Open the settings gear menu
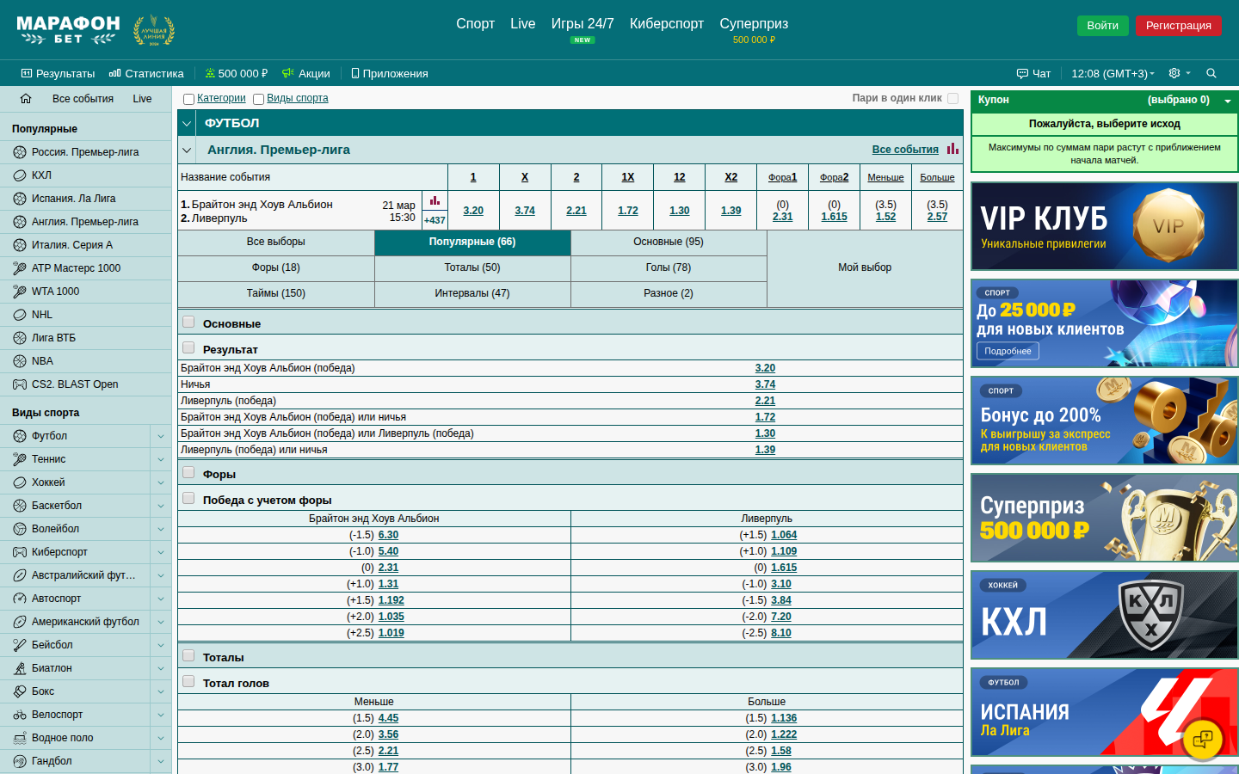This screenshot has width=1239, height=774. (1174, 73)
